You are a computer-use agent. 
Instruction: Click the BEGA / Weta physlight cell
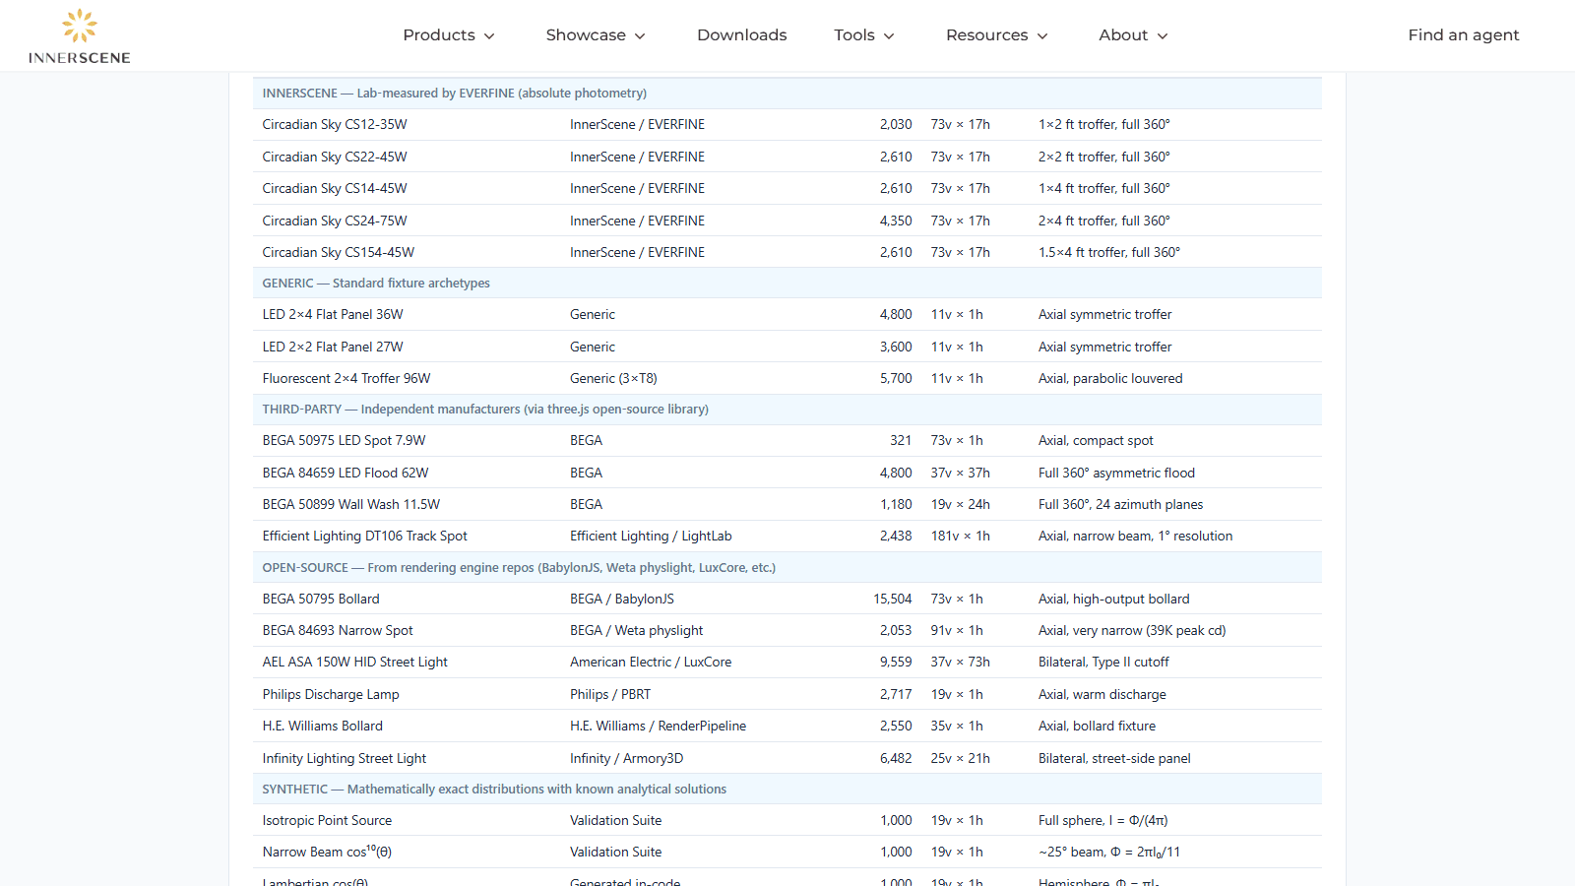point(637,630)
